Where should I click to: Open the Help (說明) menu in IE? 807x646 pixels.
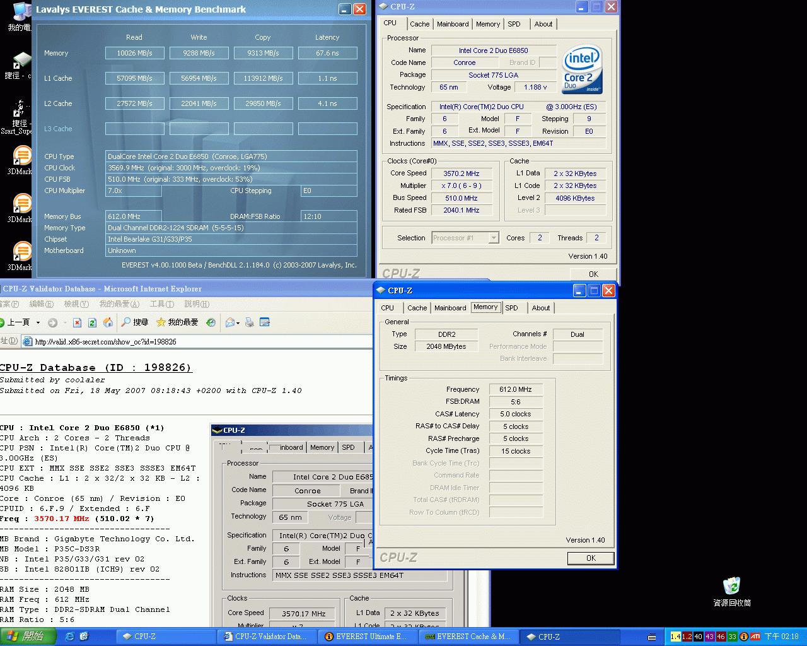pos(197,304)
